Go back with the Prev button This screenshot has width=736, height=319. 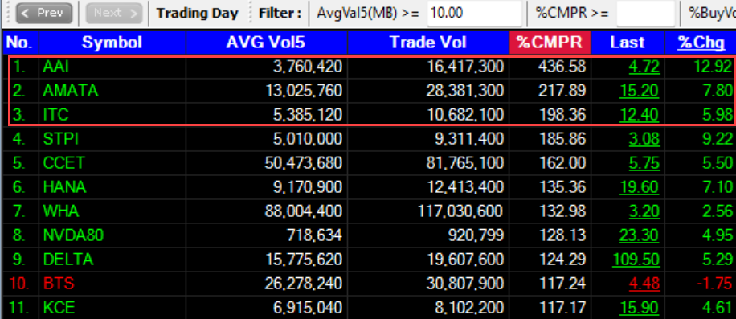[43, 13]
